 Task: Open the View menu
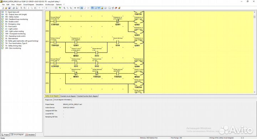[x=13, y=5]
